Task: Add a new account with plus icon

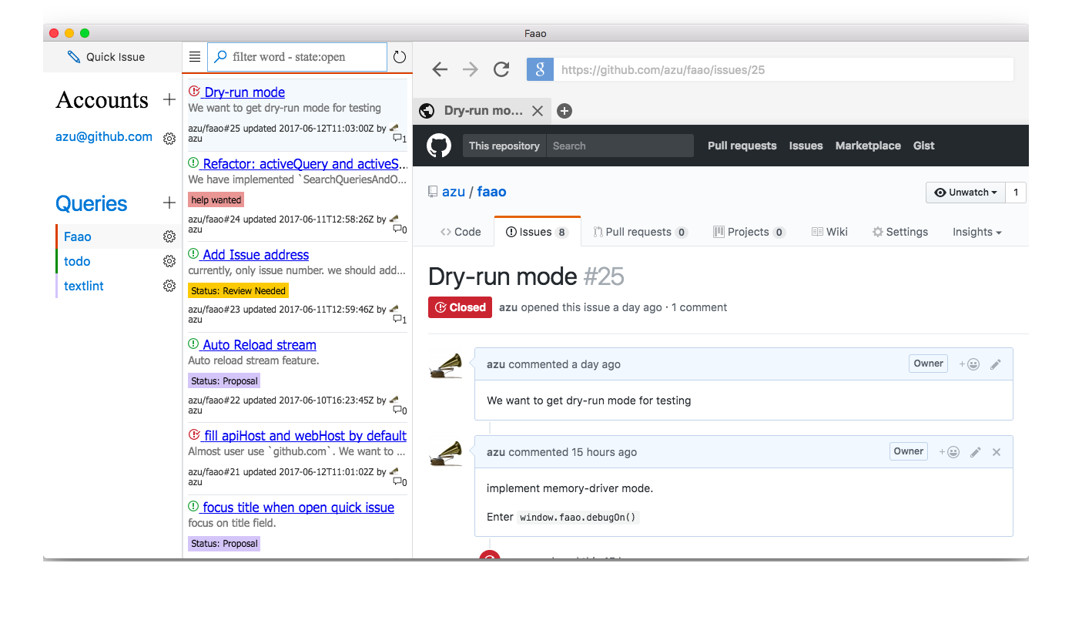Action: coord(169,99)
